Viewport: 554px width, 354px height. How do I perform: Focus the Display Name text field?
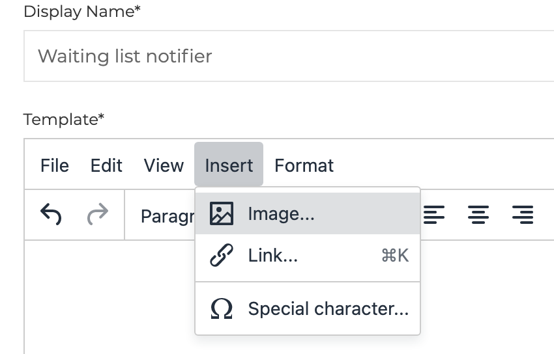287,56
